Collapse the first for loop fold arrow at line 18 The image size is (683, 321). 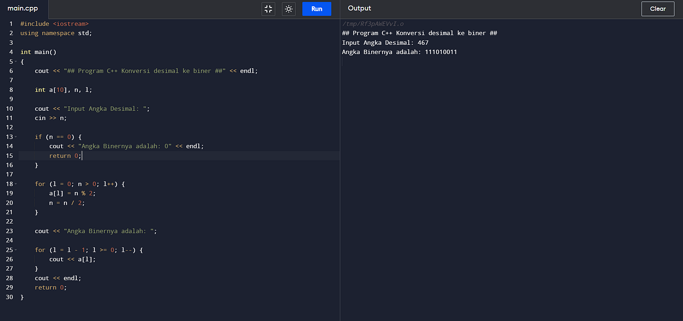(x=16, y=184)
